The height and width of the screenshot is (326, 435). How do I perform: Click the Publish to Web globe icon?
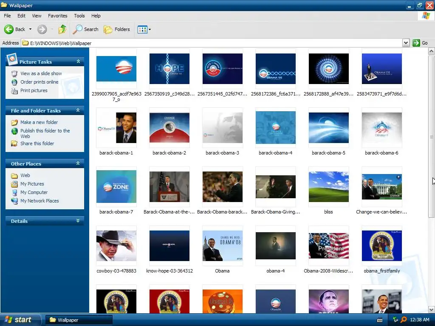(x=14, y=131)
